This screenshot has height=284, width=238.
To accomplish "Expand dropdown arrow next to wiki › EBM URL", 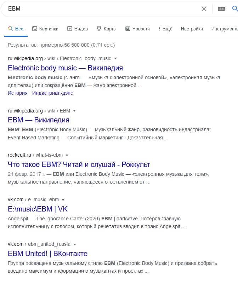I will [x=74, y=111].
